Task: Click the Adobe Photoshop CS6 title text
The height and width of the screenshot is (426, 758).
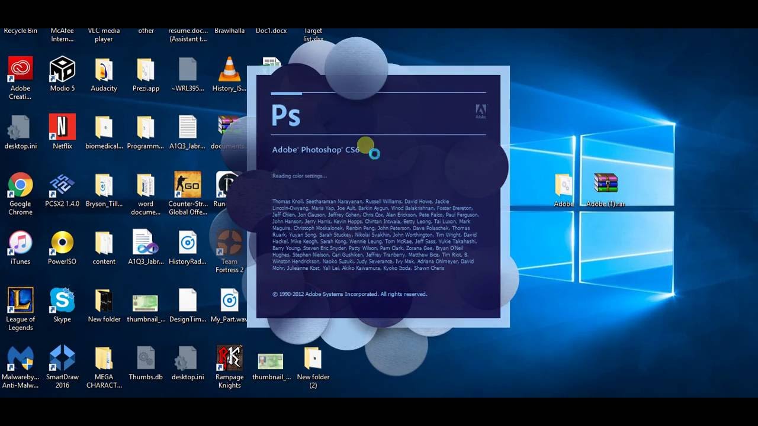Action: 316,150
